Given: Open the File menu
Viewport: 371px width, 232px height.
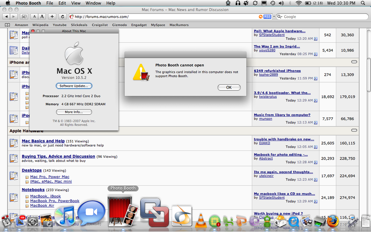Looking at the screenshot, I should (50, 3).
